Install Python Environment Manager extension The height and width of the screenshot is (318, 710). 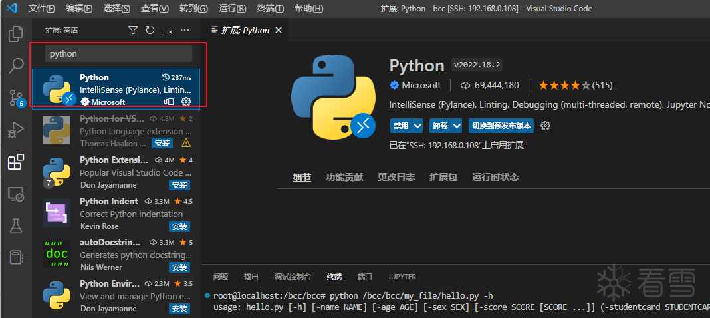[x=179, y=309]
